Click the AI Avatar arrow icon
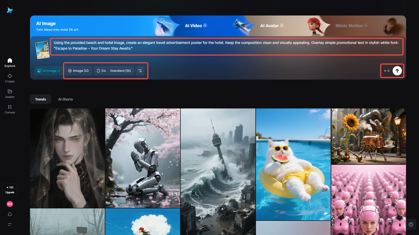The image size is (419, 235). 282,25
